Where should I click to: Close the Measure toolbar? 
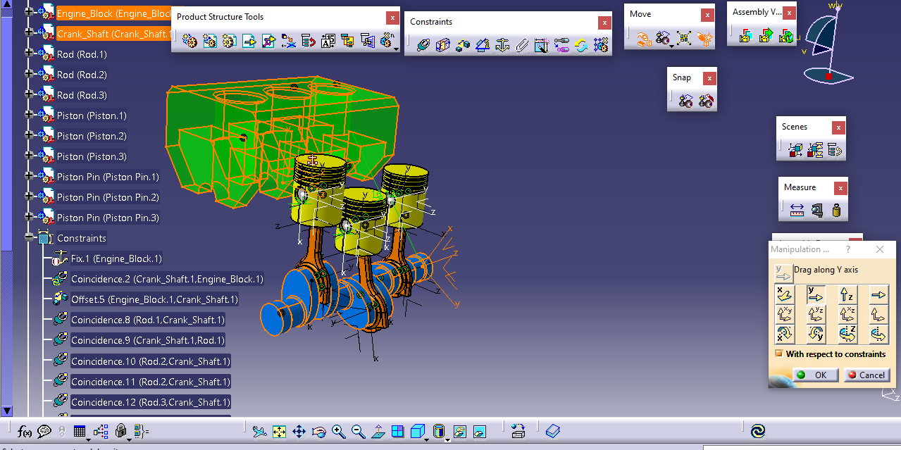(x=840, y=188)
